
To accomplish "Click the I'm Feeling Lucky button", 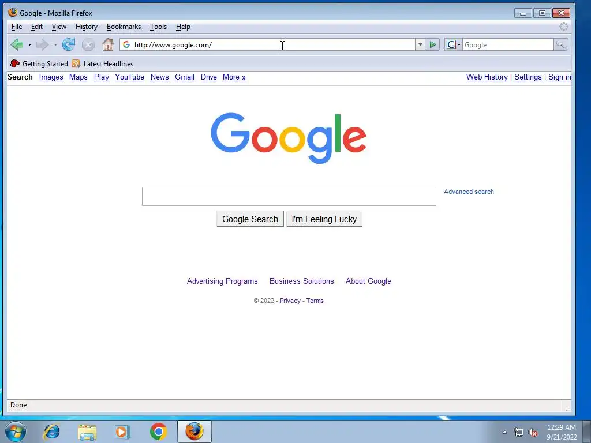I will (324, 219).
